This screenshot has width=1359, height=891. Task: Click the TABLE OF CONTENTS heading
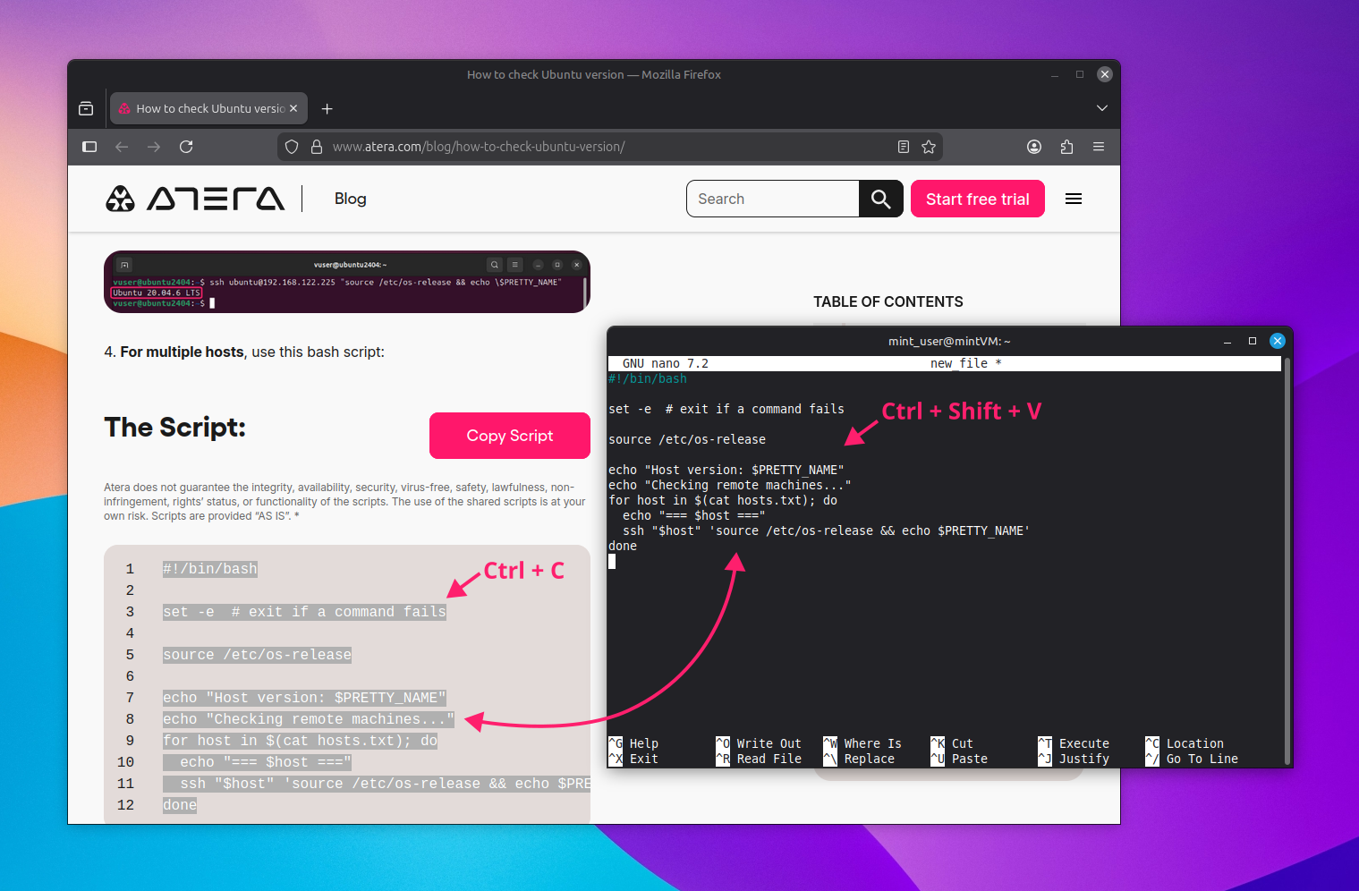[x=888, y=302]
